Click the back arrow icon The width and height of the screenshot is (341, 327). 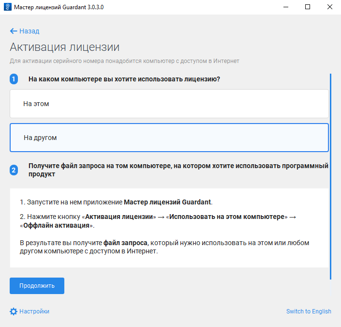[x=14, y=31]
